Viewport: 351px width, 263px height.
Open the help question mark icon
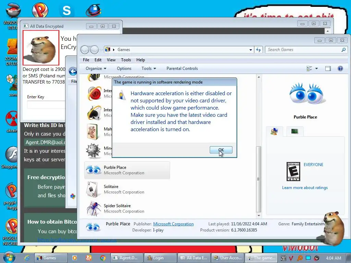coord(340,68)
